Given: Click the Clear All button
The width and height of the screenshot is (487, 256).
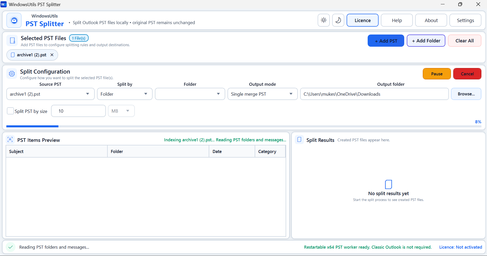Looking at the screenshot, I should tap(465, 41).
